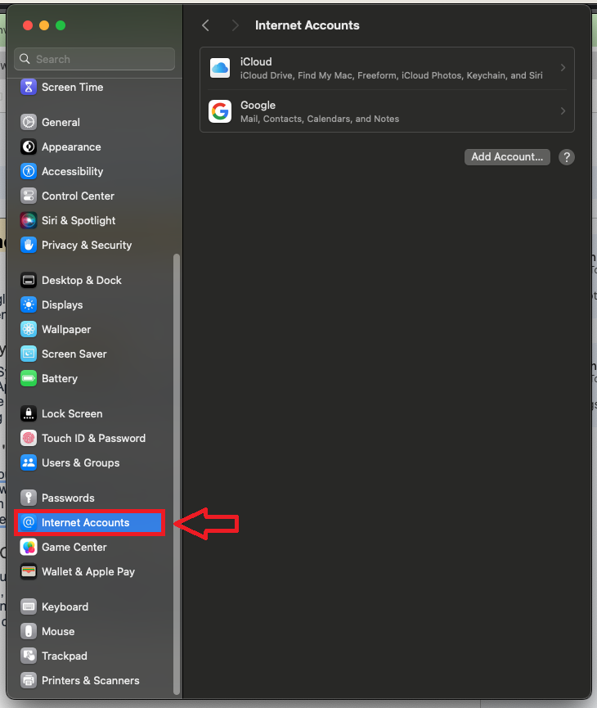
Task: Open the Users & Groups label
Action: 80,462
